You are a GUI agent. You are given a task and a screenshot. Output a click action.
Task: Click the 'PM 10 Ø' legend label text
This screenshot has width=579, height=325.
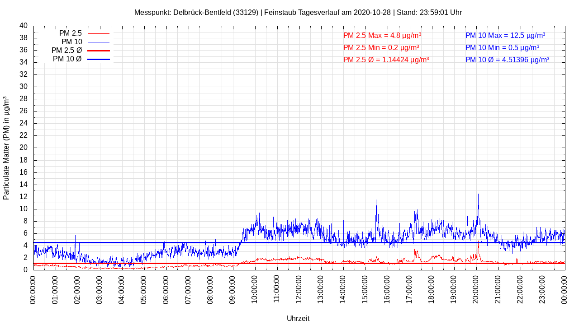[67, 59]
